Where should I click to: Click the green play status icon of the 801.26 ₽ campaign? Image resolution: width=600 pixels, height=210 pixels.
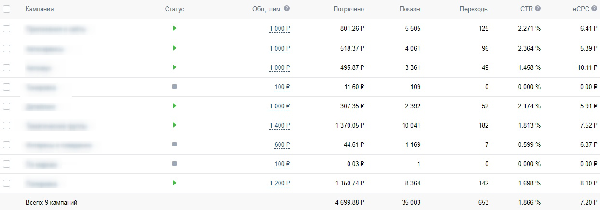[x=174, y=28]
